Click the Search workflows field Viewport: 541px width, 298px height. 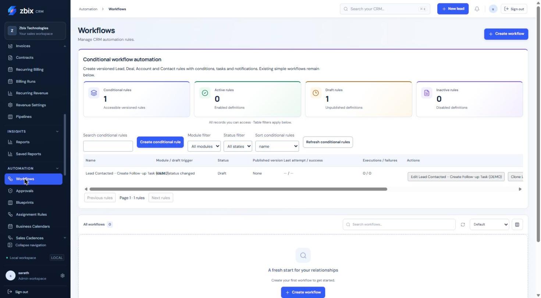pyautogui.click(x=399, y=225)
